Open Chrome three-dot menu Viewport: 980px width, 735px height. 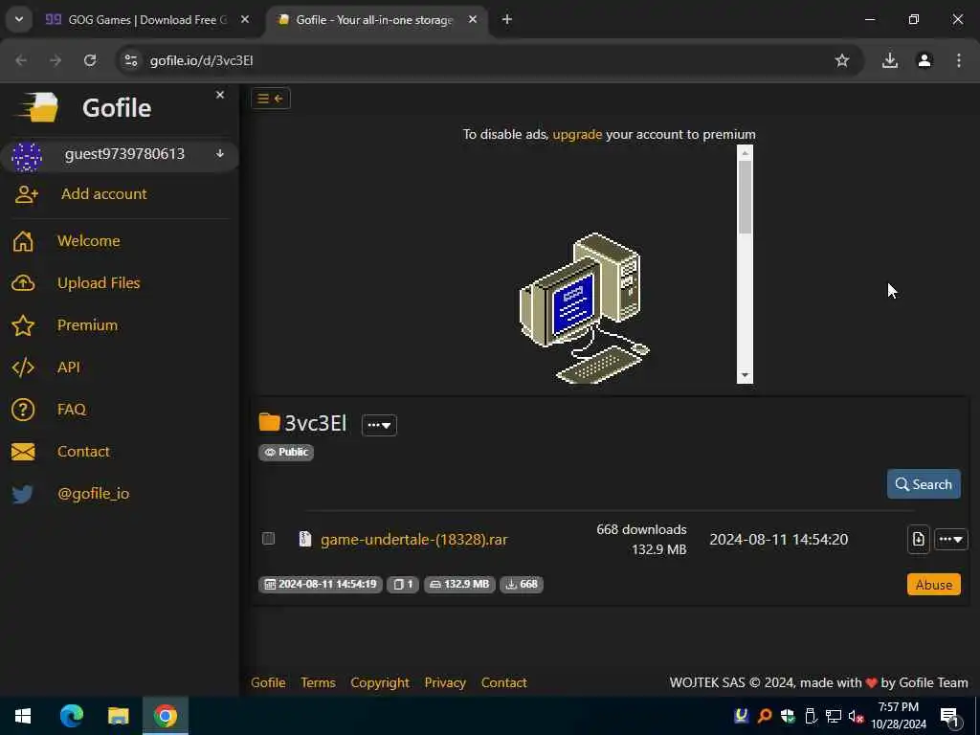959,60
